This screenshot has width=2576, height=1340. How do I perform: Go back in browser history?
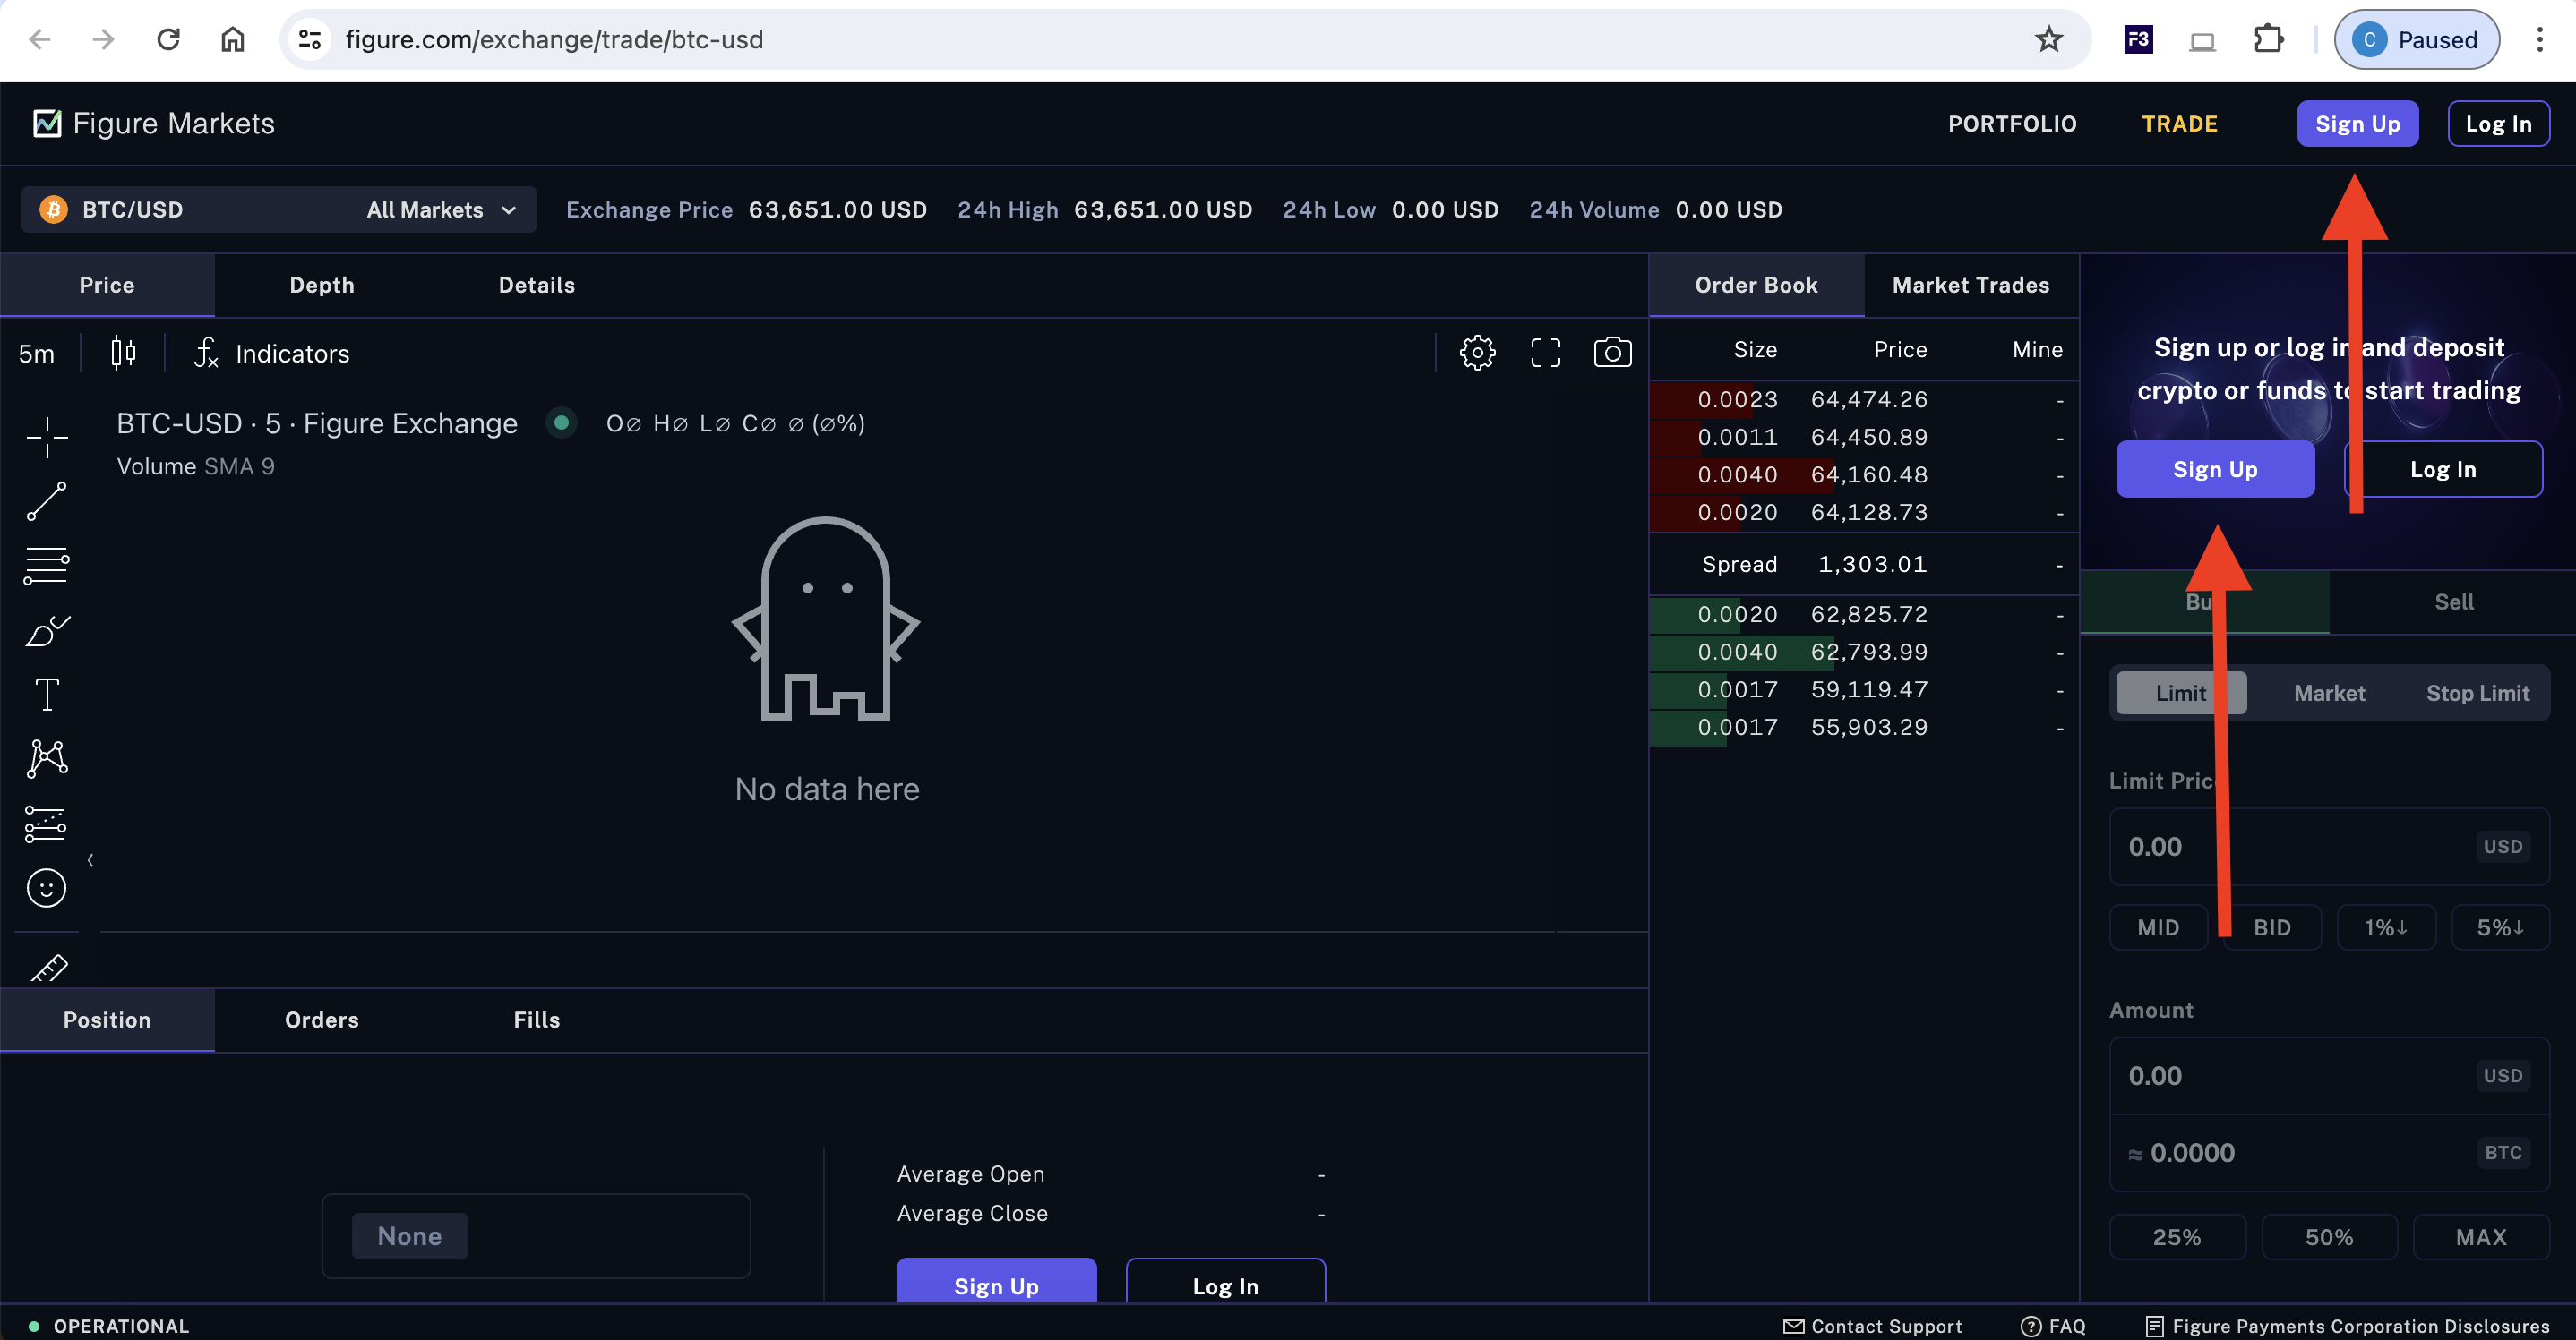click(40, 39)
